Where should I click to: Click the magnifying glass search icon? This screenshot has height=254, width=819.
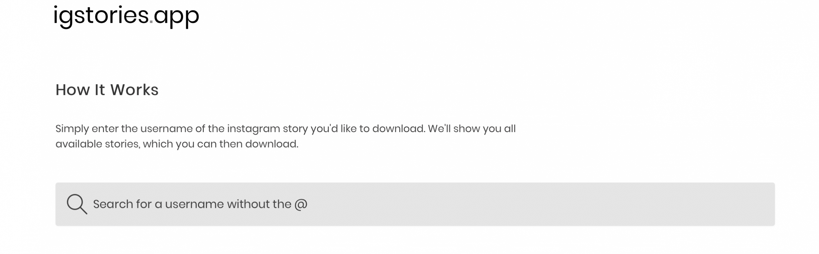click(77, 204)
